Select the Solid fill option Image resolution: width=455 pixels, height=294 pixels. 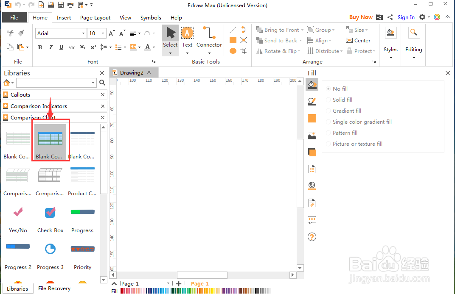coord(339,100)
